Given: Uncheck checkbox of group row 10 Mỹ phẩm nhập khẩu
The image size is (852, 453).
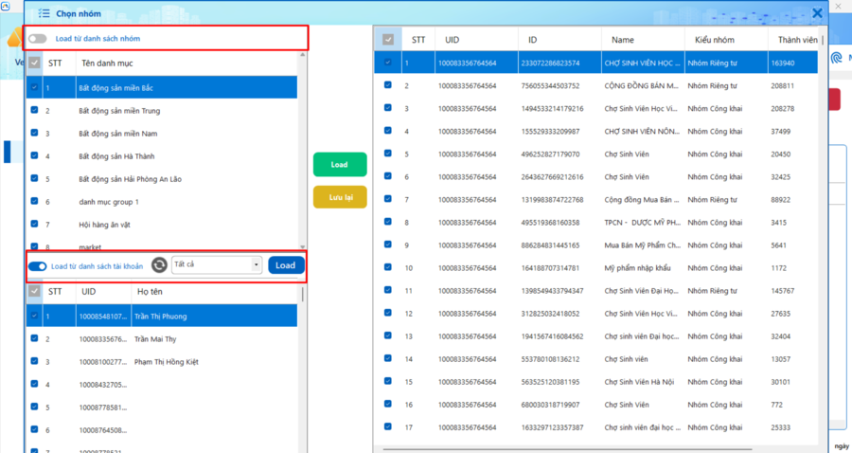Looking at the screenshot, I should point(388,267).
